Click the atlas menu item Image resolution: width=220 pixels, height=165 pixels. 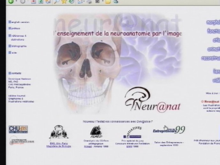pyautogui.click(x=216, y=40)
